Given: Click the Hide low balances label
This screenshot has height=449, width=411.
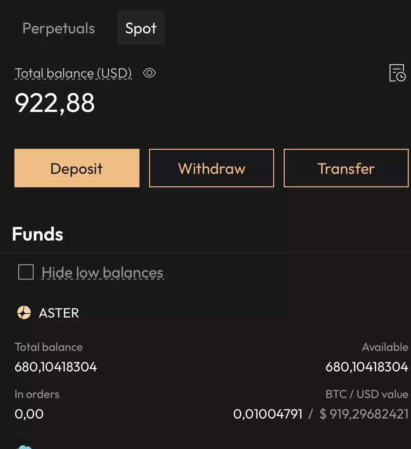Looking at the screenshot, I should (102, 273).
